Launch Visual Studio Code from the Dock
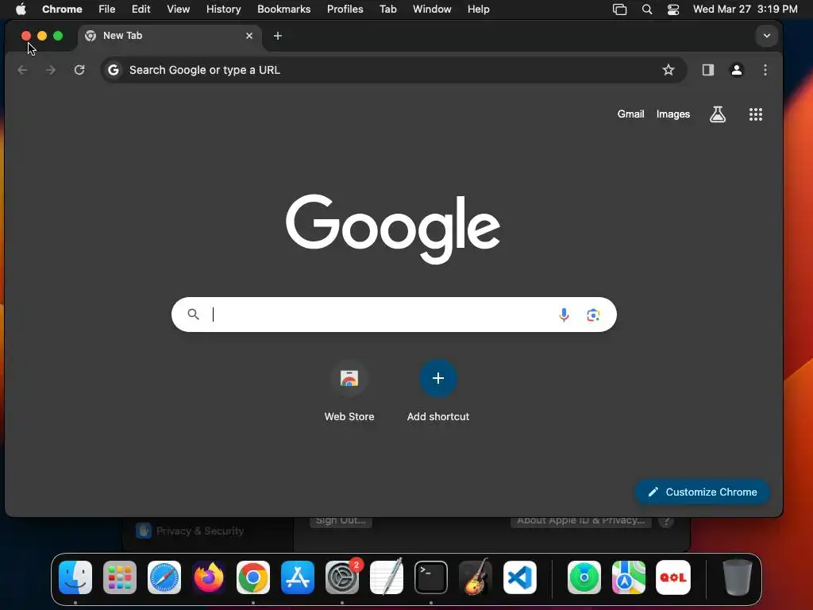813x610 pixels. point(520,577)
